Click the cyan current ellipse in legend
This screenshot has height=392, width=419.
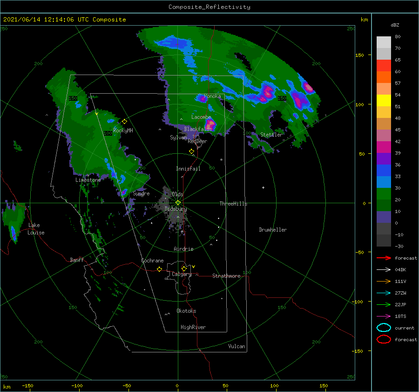pyautogui.click(x=384, y=328)
